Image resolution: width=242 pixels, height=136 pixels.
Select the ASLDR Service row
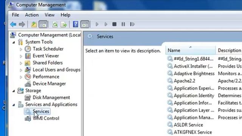pos(188,125)
